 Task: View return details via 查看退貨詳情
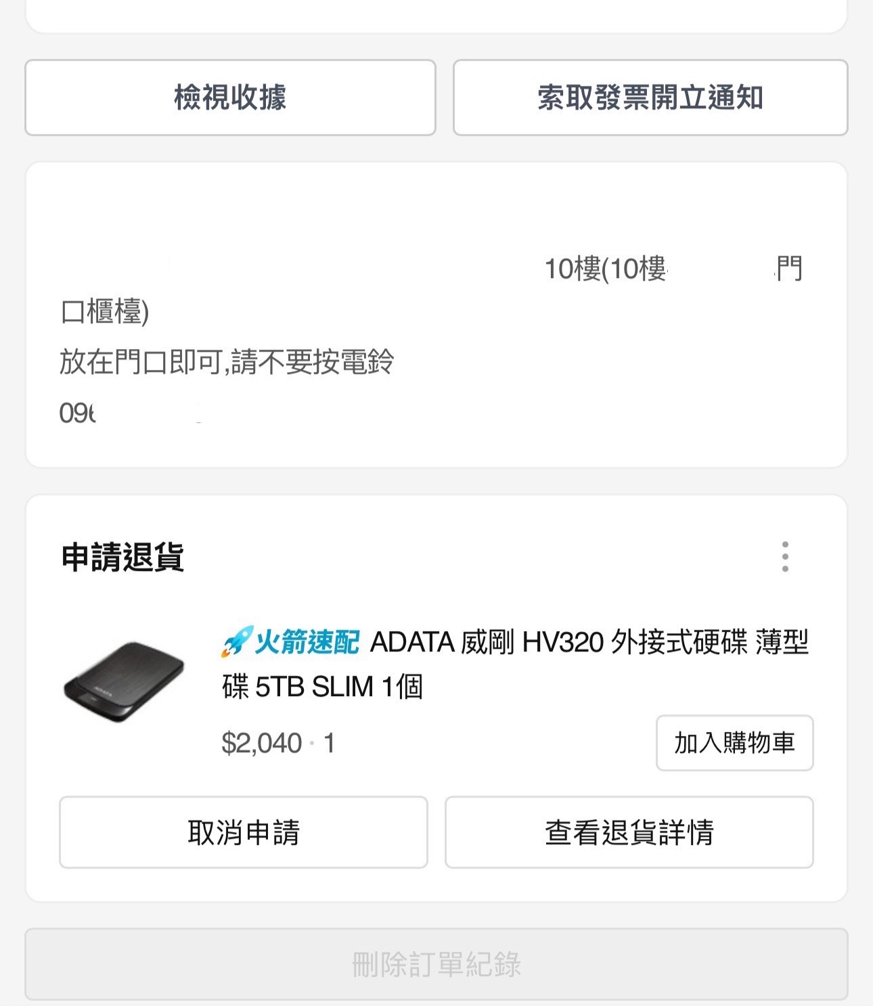[629, 832]
